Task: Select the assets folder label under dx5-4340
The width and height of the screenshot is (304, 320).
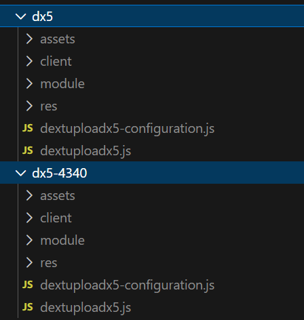Action: 58,196
